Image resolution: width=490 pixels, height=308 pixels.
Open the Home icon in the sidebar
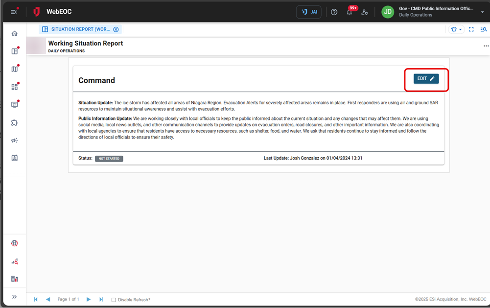point(14,33)
